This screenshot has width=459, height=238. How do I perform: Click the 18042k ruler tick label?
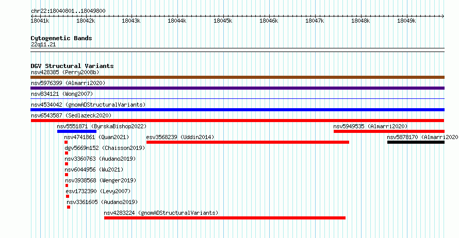pyautogui.click(x=86, y=21)
